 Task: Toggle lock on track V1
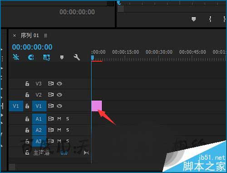[x=27, y=106]
